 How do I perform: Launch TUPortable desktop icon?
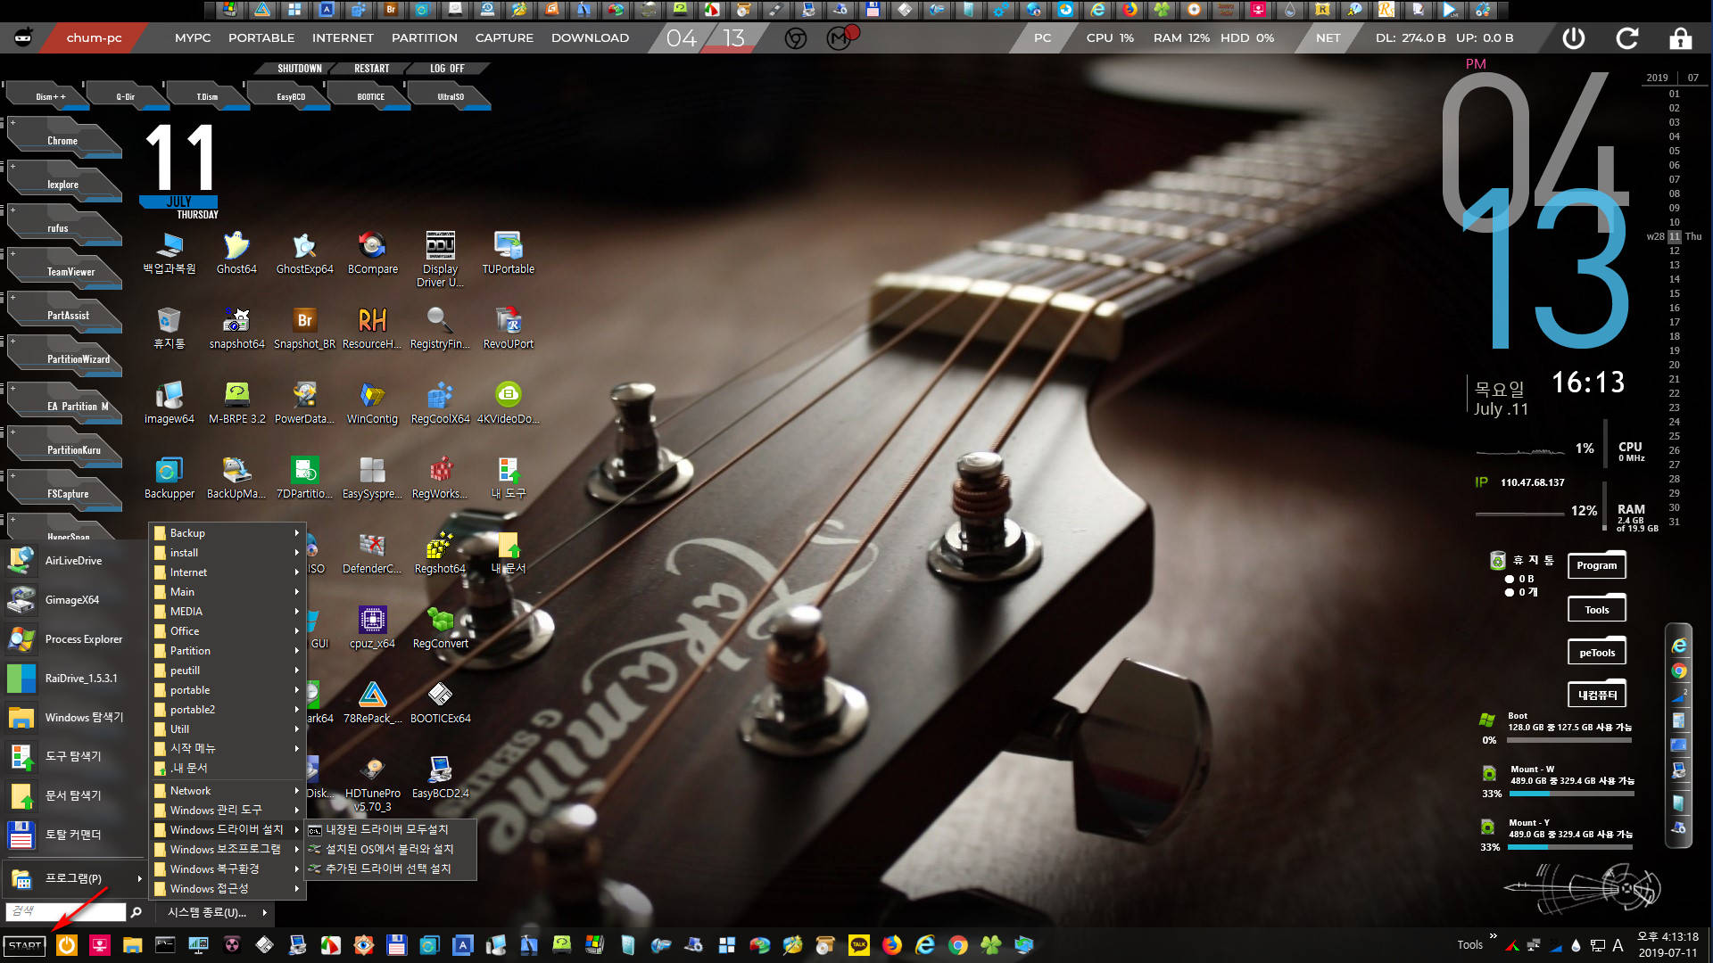click(509, 253)
